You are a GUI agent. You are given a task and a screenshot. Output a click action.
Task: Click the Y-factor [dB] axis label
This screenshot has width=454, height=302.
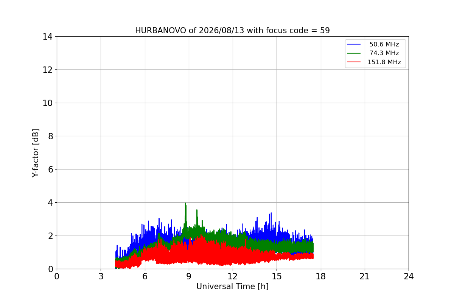click(x=36, y=153)
